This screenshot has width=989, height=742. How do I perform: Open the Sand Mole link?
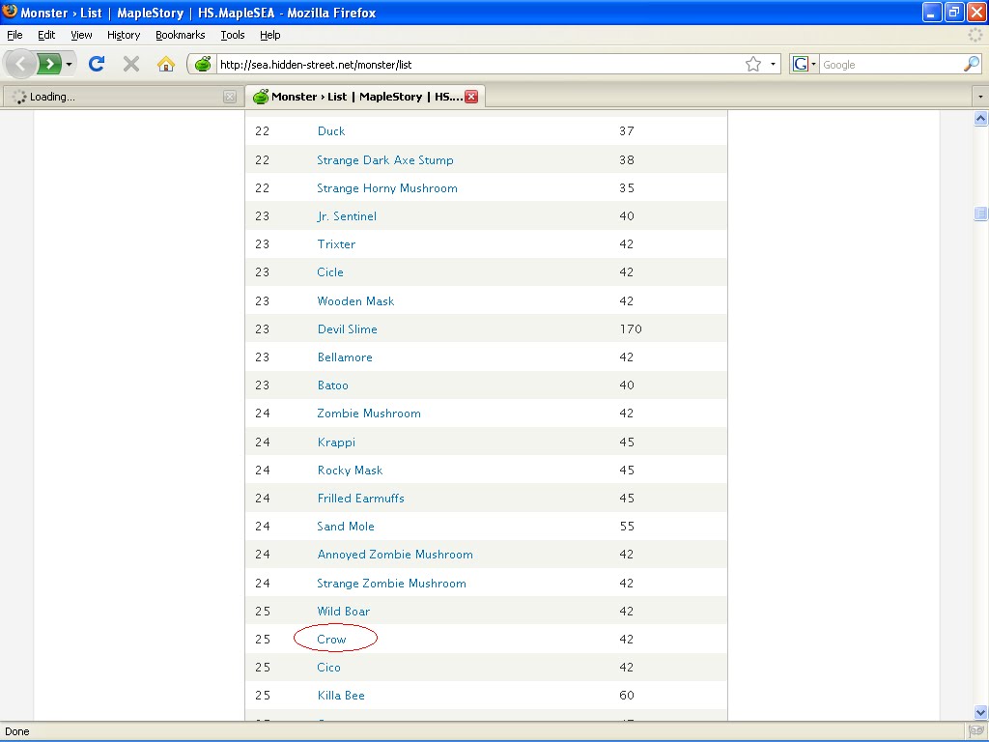click(x=346, y=527)
